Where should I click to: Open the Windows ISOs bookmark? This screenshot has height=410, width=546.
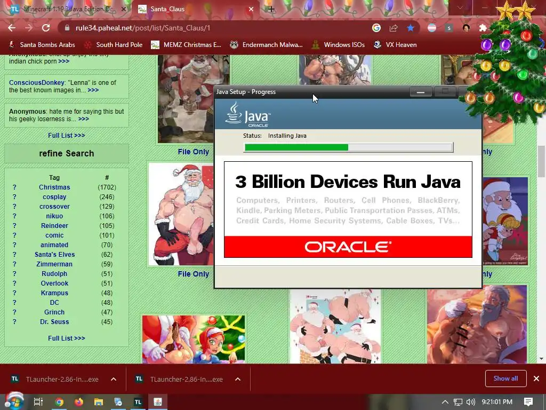[338, 45]
